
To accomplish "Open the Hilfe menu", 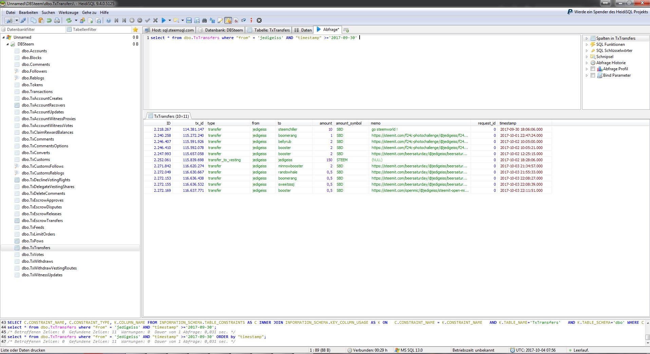I will tap(104, 12).
